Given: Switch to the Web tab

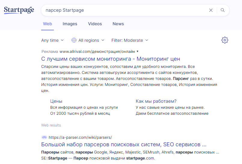Looking at the screenshot, I should [x=47, y=24].
